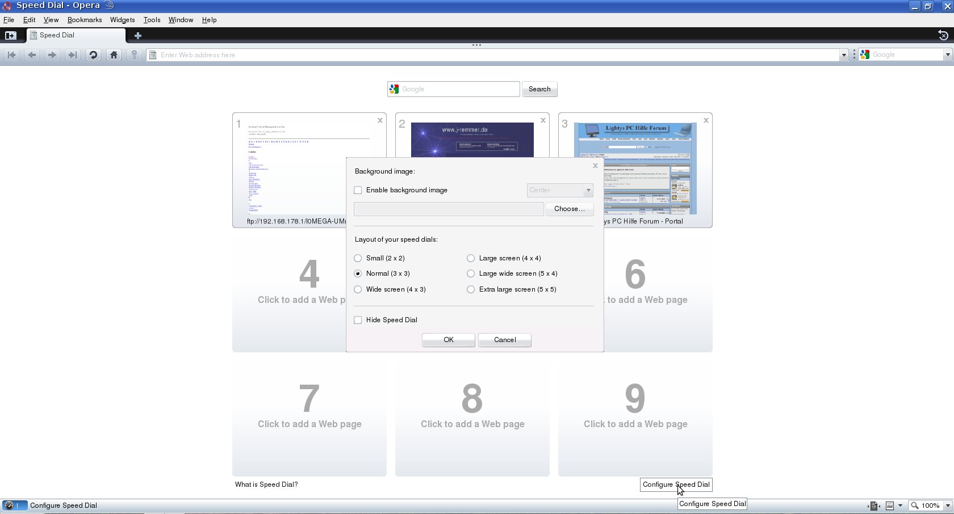Select Large screen (4 x 4) layout
Viewport: 954px width, 514px height.
pos(471,258)
